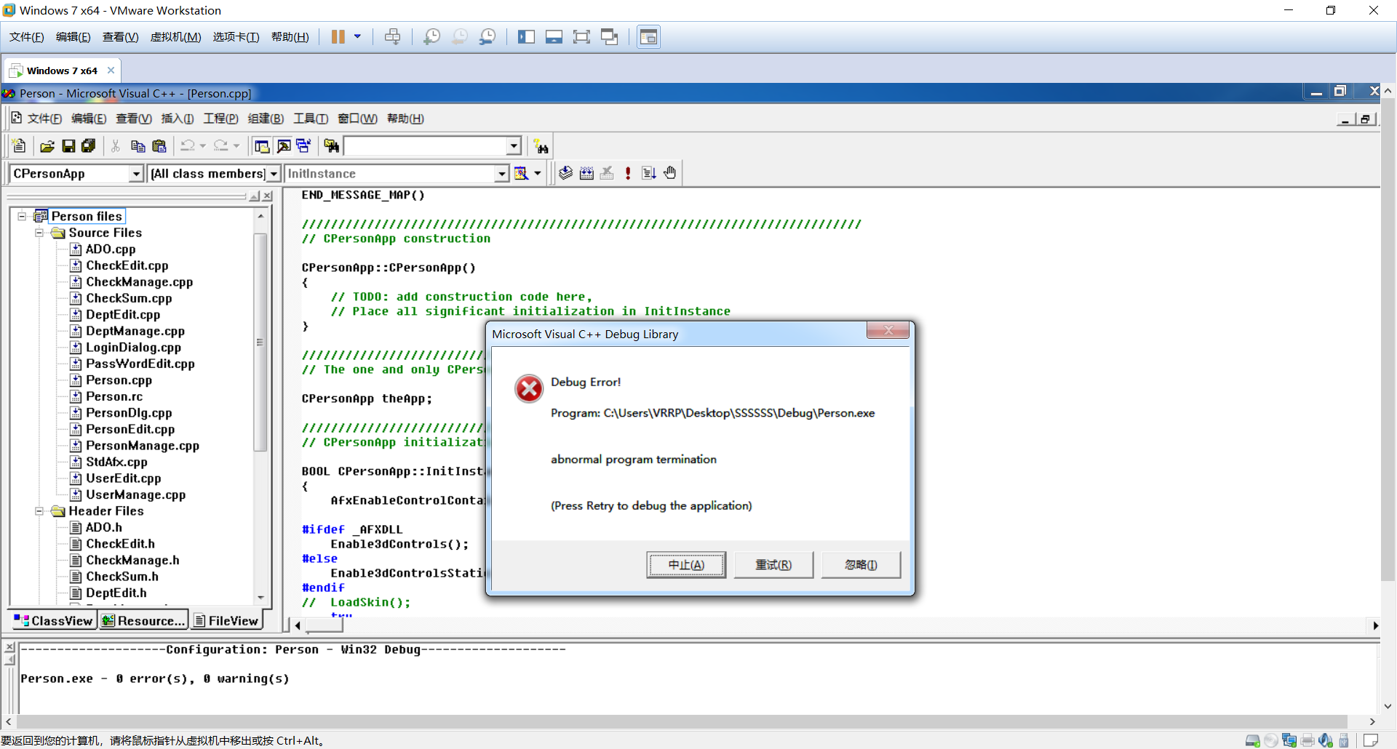This screenshot has height=749, width=1397.
Task: Enter VMware full screen mode
Action: pyautogui.click(x=581, y=37)
